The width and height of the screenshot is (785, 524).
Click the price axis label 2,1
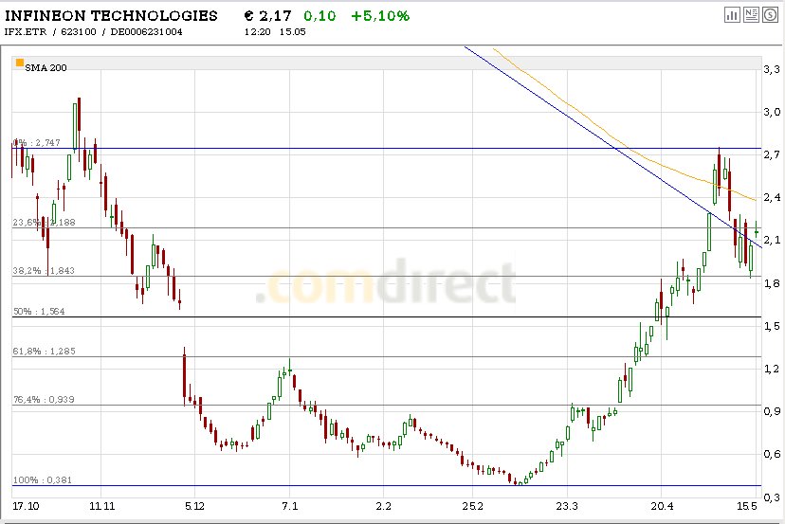(x=772, y=241)
